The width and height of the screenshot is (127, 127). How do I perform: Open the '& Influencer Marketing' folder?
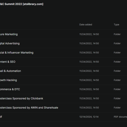coord(17,53)
